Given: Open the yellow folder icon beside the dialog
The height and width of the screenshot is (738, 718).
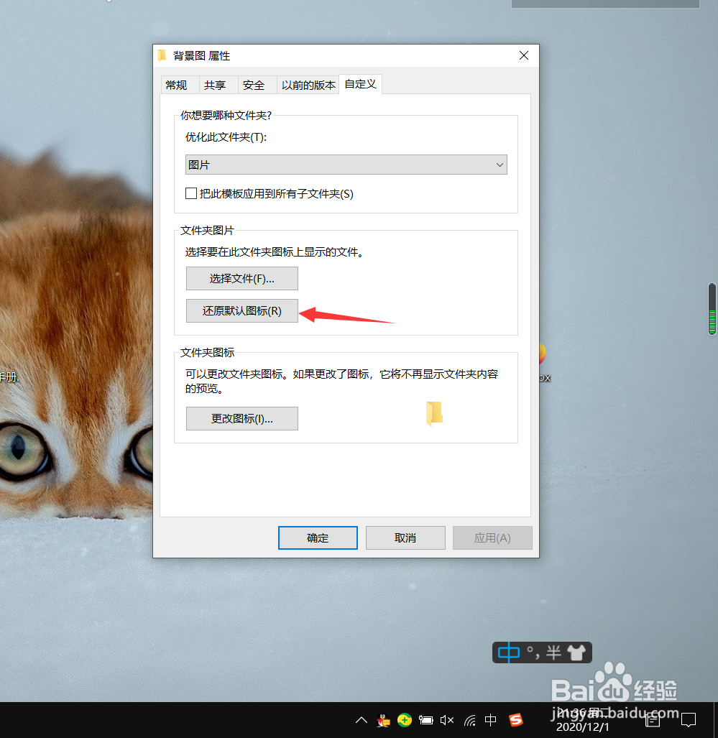Looking at the screenshot, I should 434,412.
